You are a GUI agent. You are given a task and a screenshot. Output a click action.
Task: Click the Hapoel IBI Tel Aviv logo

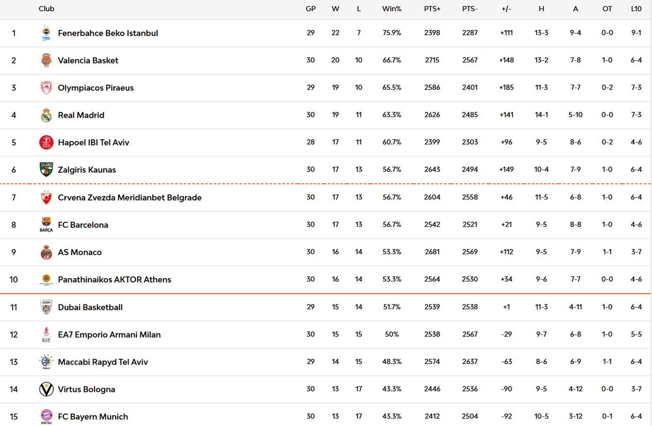(46, 143)
